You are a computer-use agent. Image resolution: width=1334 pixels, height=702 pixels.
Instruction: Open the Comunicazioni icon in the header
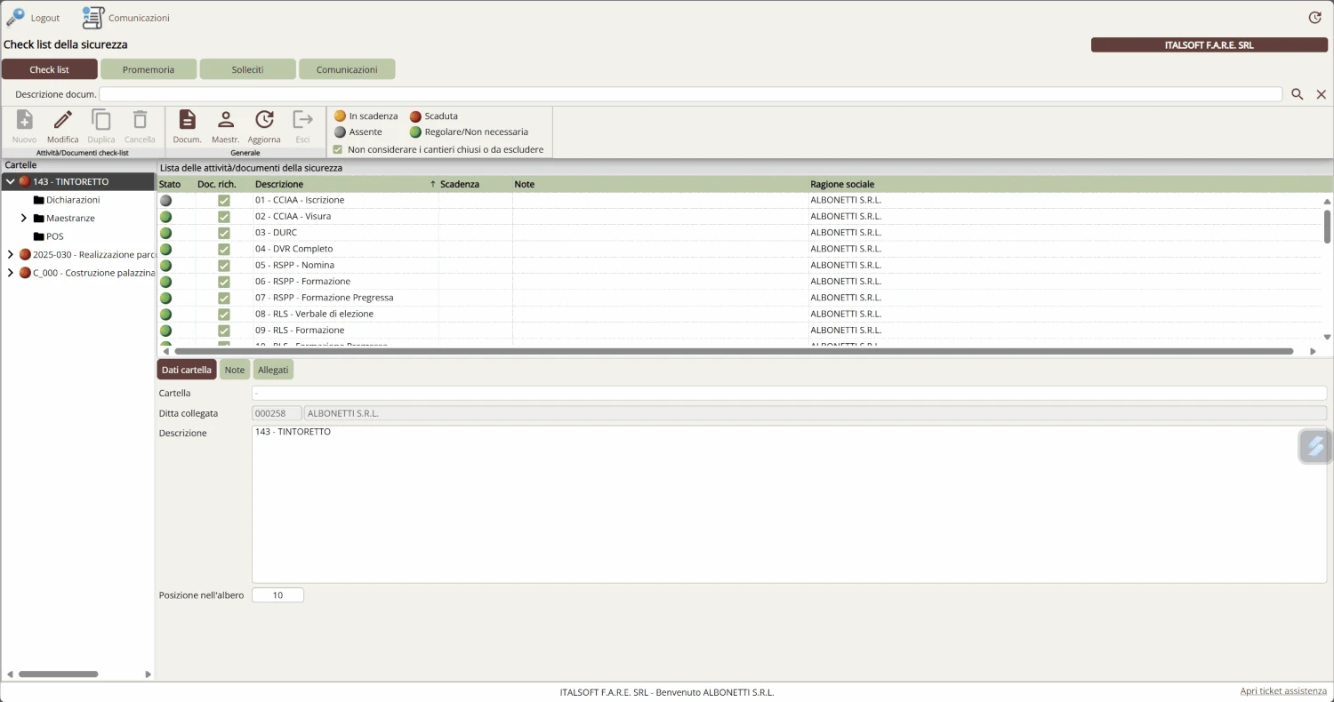[x=93, y=18]
